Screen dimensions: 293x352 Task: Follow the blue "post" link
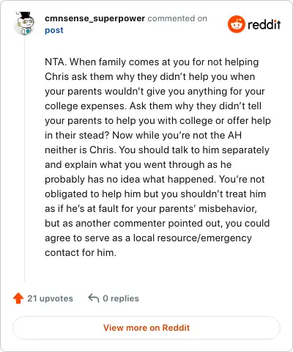54,30
